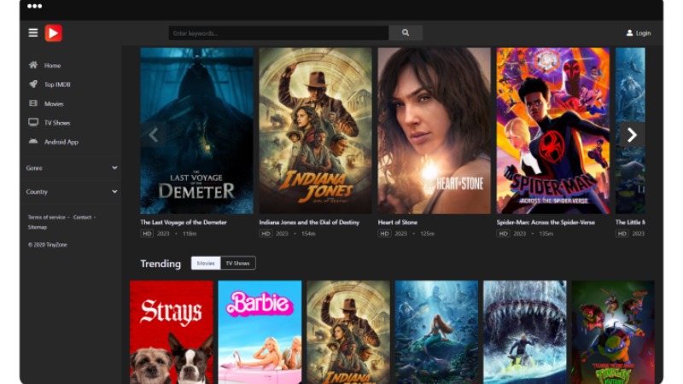Screen dimensions: 683x384
Task: Open the Last Voyage of the Demeter poster
Action: click(197, 131)
